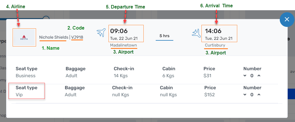Image resolution: width=295 pixels, height=122 pixels.
Task: Click the 5 hrs duration label
Action: click(x=165, y=36)
